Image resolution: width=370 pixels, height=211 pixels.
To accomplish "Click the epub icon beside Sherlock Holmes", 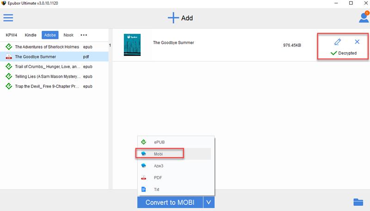I will point(9,47).
